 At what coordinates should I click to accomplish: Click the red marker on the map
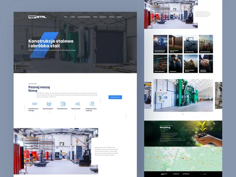(183, 158)
